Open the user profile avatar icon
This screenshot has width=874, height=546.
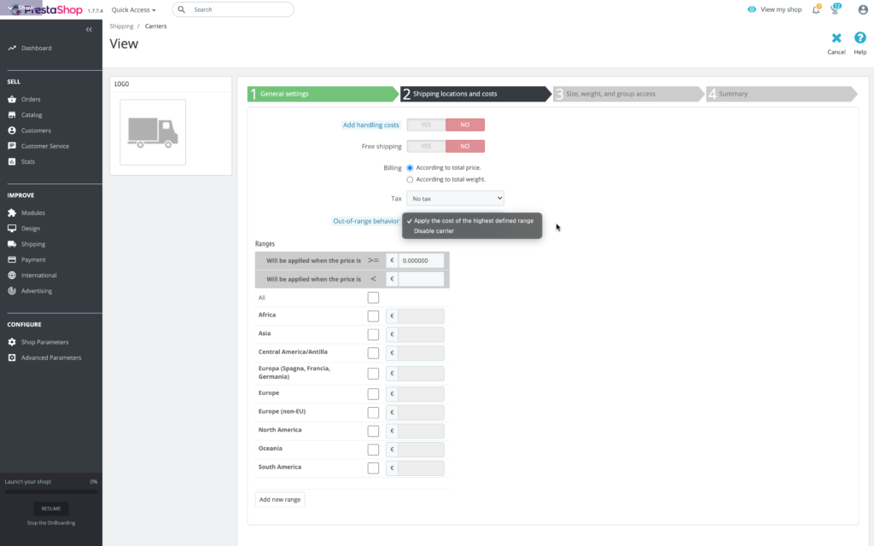coord(863,9)
